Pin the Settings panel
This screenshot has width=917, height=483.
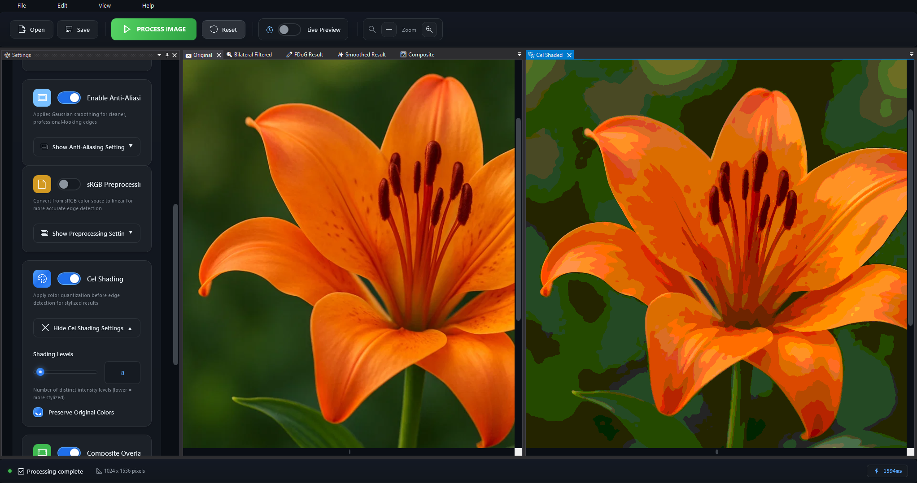pyautogui.click(x=167, y=55)
